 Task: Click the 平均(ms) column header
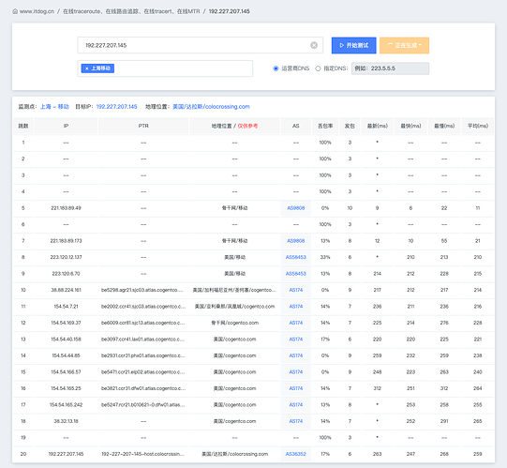pyautogui.click(x=478, y=126)
